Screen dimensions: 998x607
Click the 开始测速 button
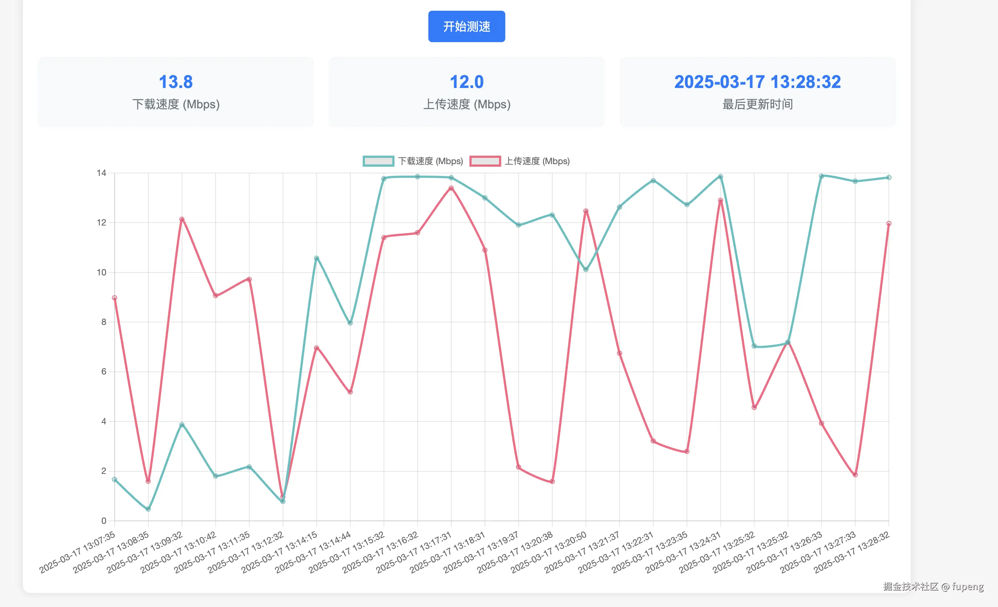466,26
